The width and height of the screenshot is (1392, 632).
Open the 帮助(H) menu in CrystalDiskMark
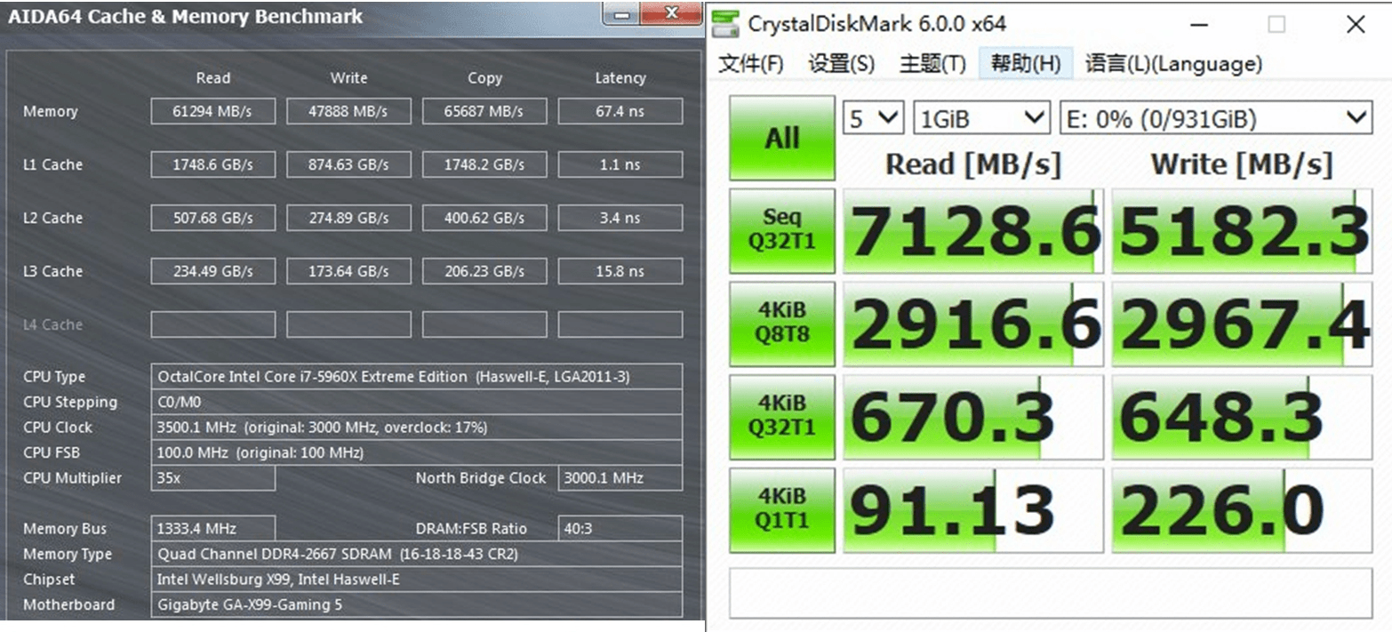[x=1026, y=63]
